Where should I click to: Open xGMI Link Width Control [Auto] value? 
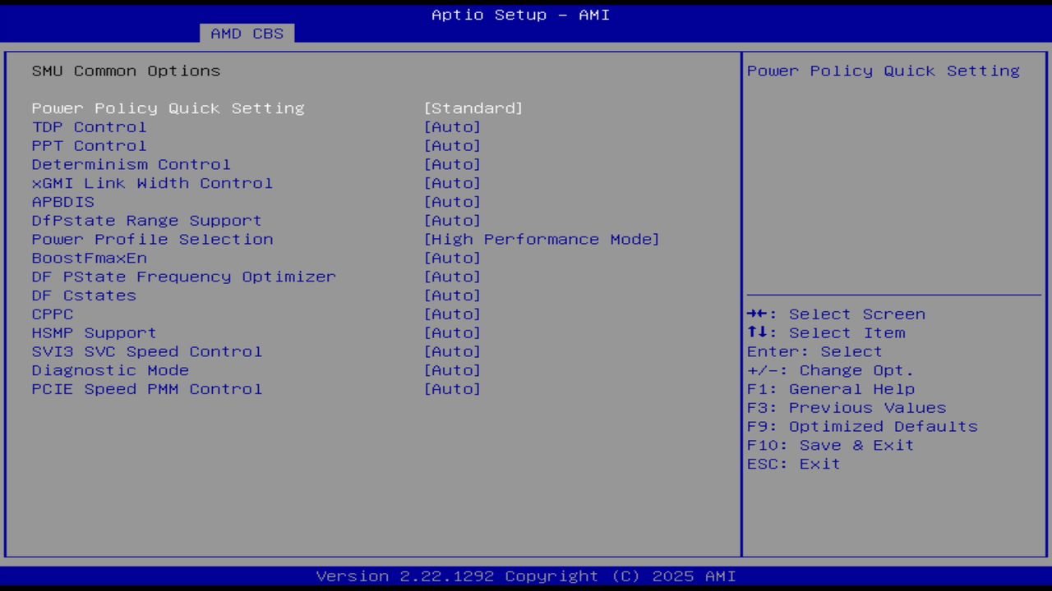(x=452, y=183)
